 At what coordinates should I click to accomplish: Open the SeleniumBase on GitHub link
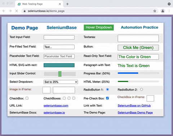(x=134, y=105)
